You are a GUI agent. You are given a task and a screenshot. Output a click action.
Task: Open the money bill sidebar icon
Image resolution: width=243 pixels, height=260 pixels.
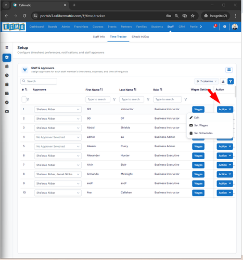click(x=7, y=111)
